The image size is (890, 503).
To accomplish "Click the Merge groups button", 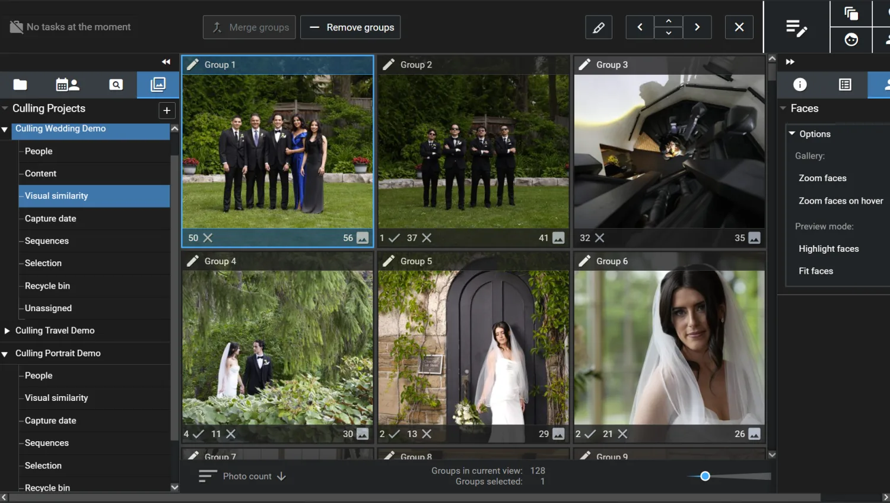I will click(249, 27).
